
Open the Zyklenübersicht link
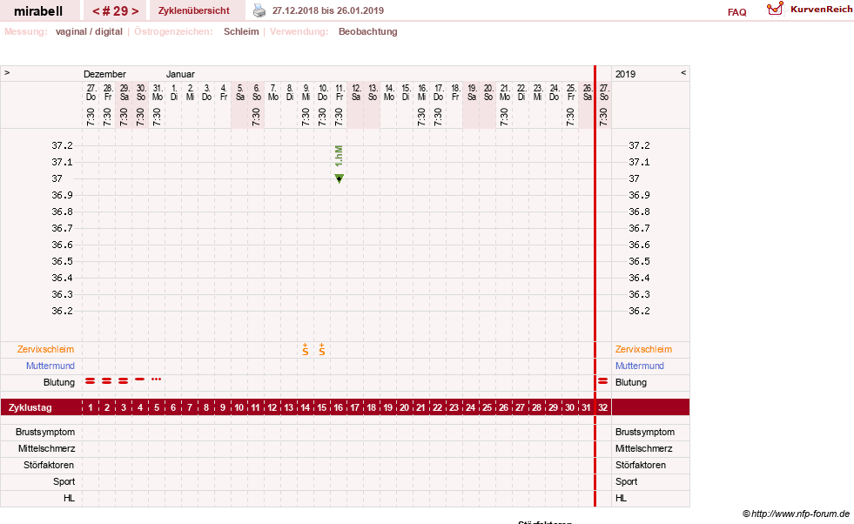coord(194,10)
